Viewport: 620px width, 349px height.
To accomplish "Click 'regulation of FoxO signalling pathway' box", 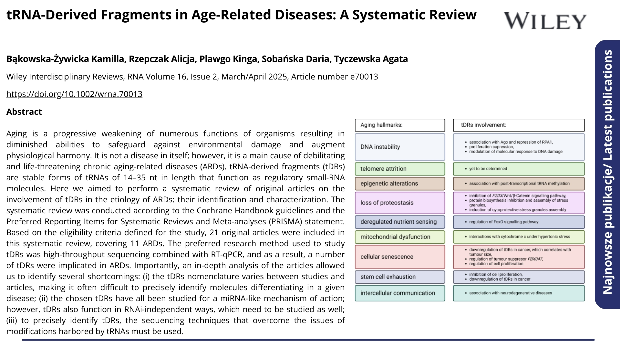I will [x=519, y=222].
